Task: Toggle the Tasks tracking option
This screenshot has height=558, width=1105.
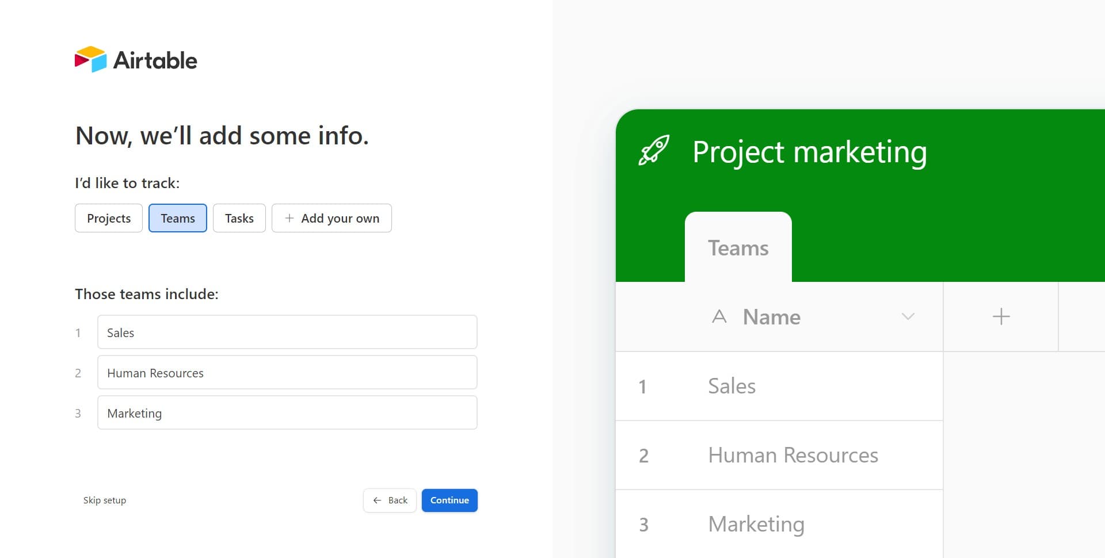Action: (x=239, y=218)
